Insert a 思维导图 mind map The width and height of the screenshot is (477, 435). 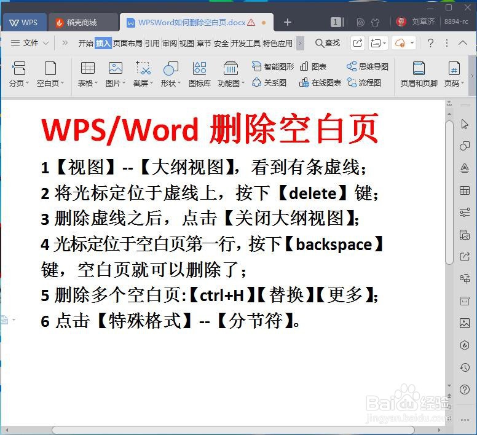tap(368, 66)
